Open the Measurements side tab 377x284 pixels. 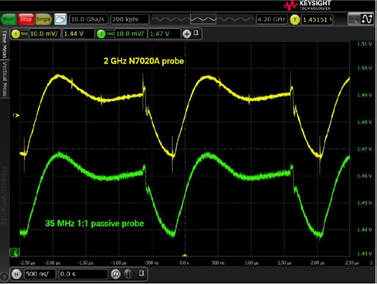pyautogui.click(x=4, y=195)
